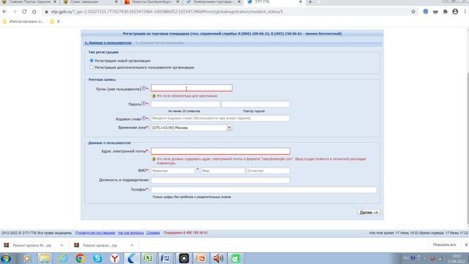This screenshot has width=469, height=264.
Task: Open Skype from the taskbar
Action: (97, 258)
